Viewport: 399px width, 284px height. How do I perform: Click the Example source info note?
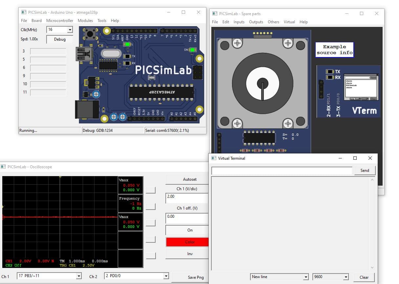click(x=334, y=50)
